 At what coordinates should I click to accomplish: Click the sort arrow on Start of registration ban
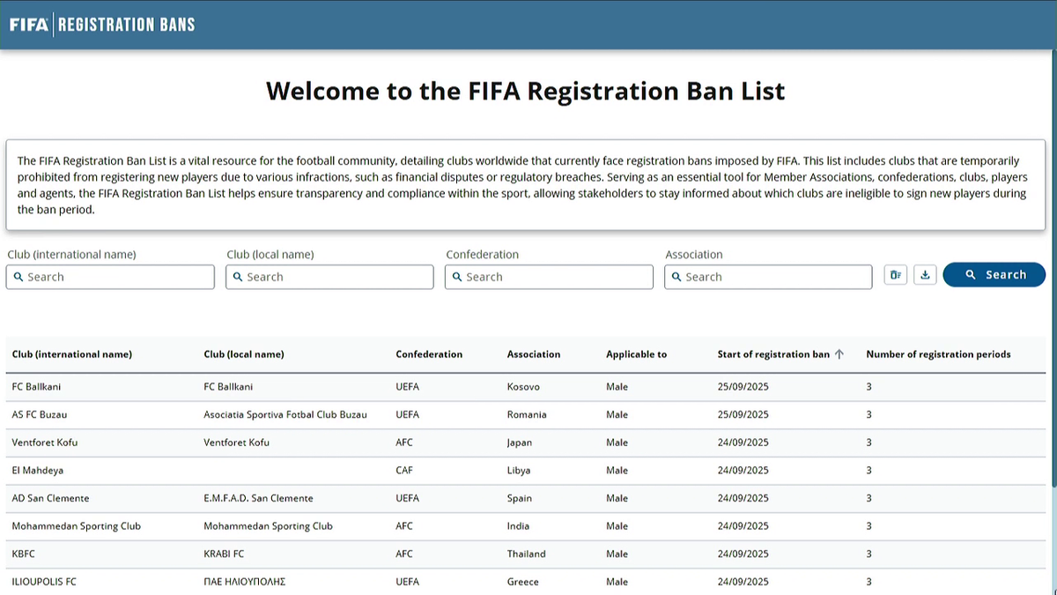839,354
